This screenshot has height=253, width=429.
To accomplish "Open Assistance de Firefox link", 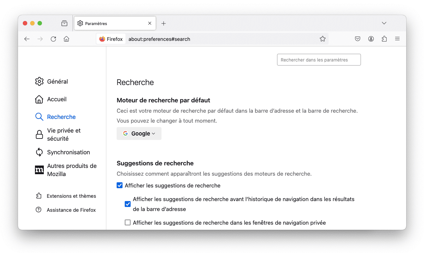I will (x=71, y=210).
